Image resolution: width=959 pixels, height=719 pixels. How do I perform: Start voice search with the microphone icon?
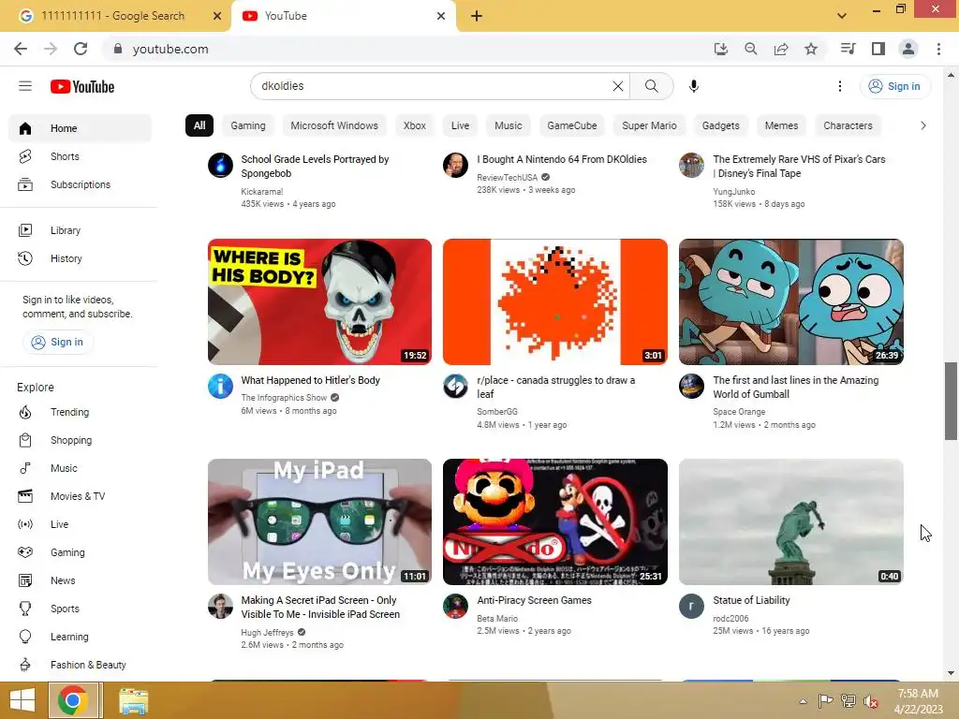[x=694, y=86]
